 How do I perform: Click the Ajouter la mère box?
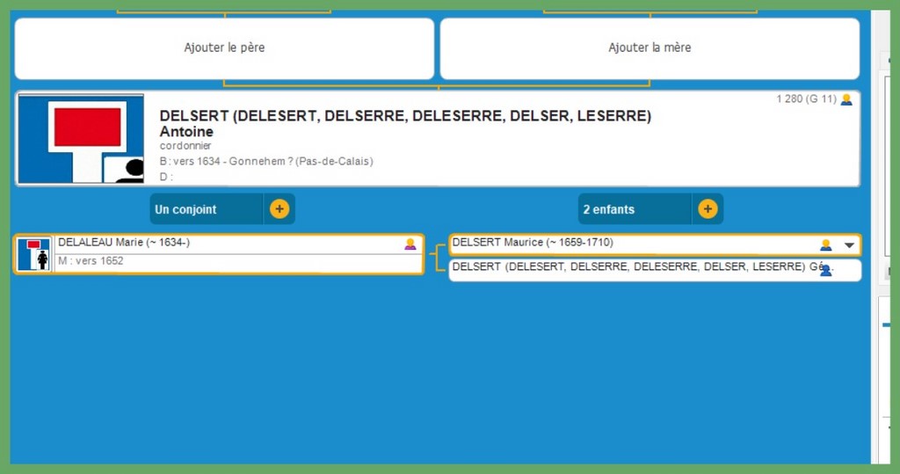[x=650, y=48]
